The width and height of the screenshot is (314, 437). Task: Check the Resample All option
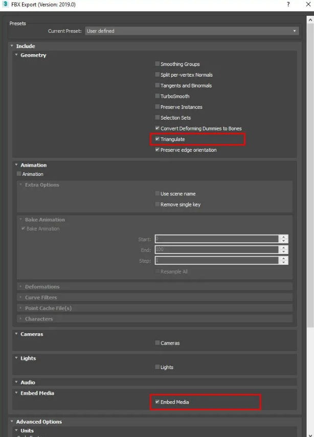point(158,271)
